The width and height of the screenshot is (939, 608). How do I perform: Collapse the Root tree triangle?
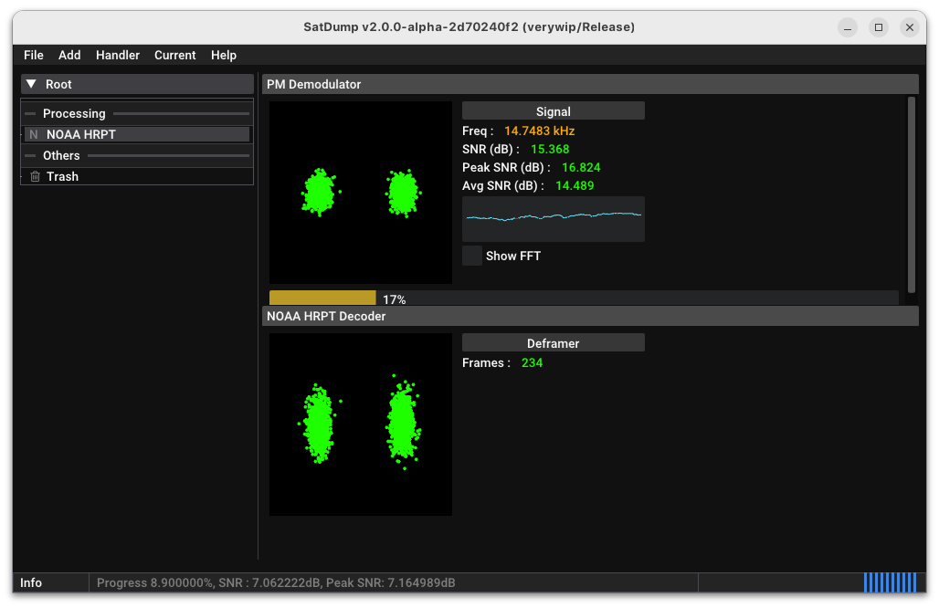pos(31,84)
